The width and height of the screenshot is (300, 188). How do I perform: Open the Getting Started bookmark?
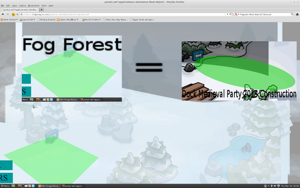pyautogui.click(x=46, y=20)
